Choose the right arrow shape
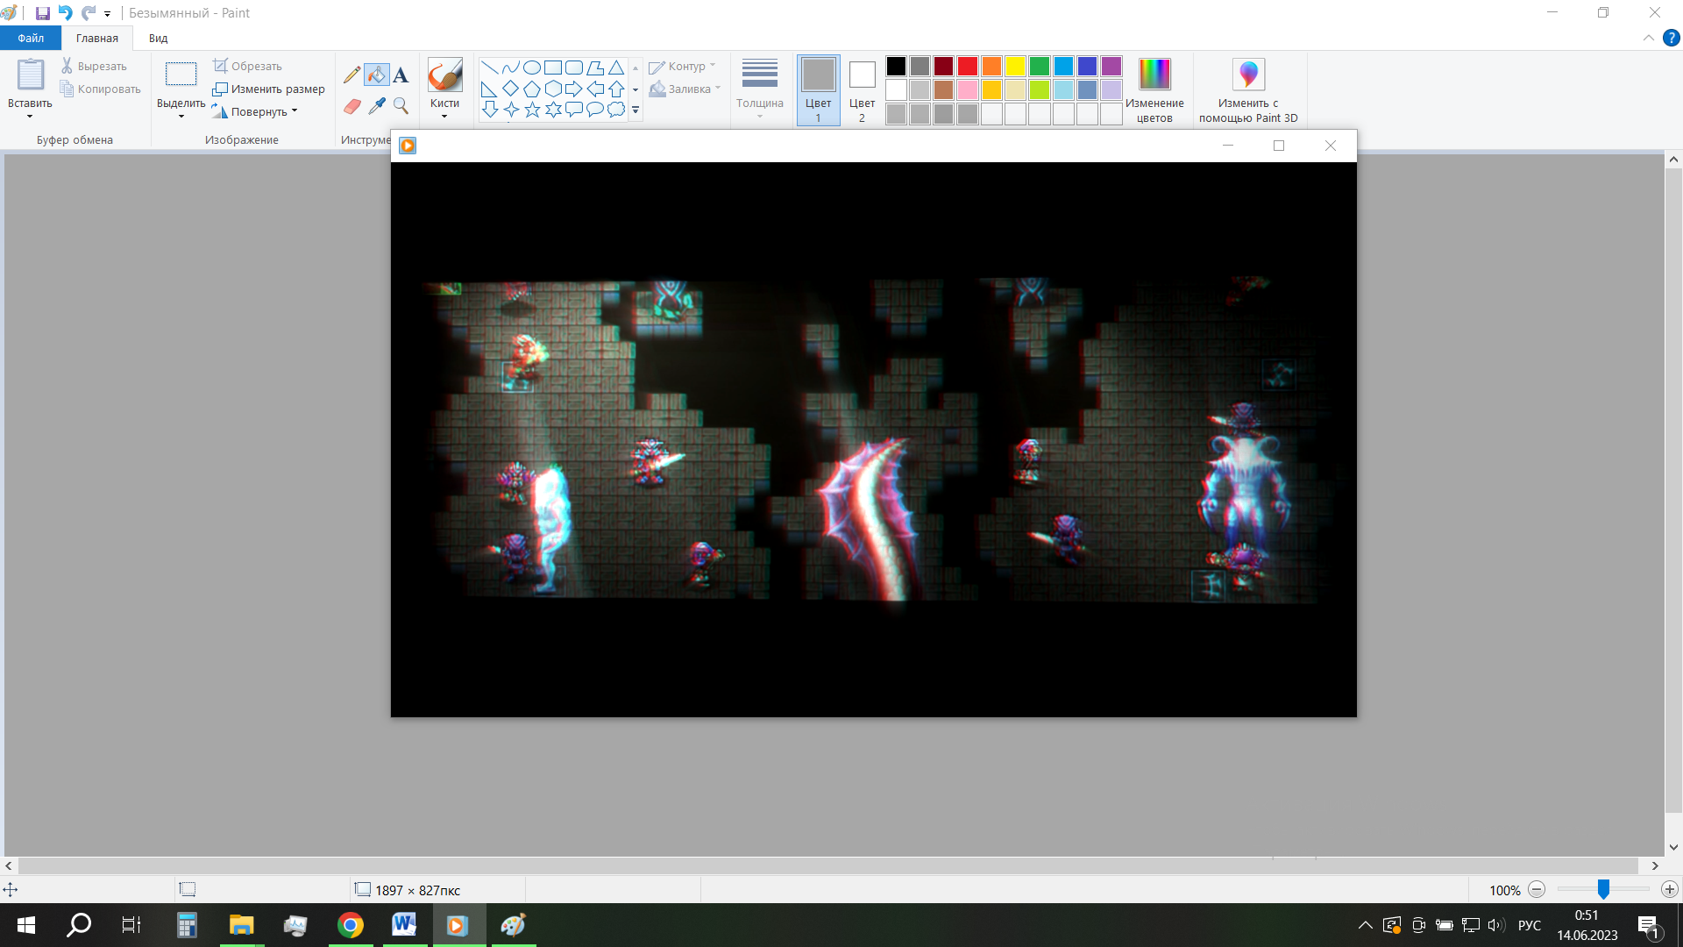 coord(574,89)
